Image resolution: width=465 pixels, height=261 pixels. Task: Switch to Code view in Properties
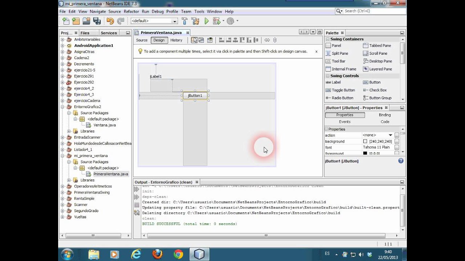(x=385, y=122)
